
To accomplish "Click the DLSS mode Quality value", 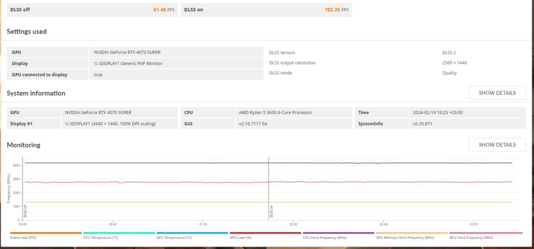I will [449, 73].
